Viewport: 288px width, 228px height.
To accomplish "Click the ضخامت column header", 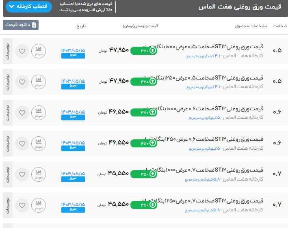I will click(x=279, y=26).
